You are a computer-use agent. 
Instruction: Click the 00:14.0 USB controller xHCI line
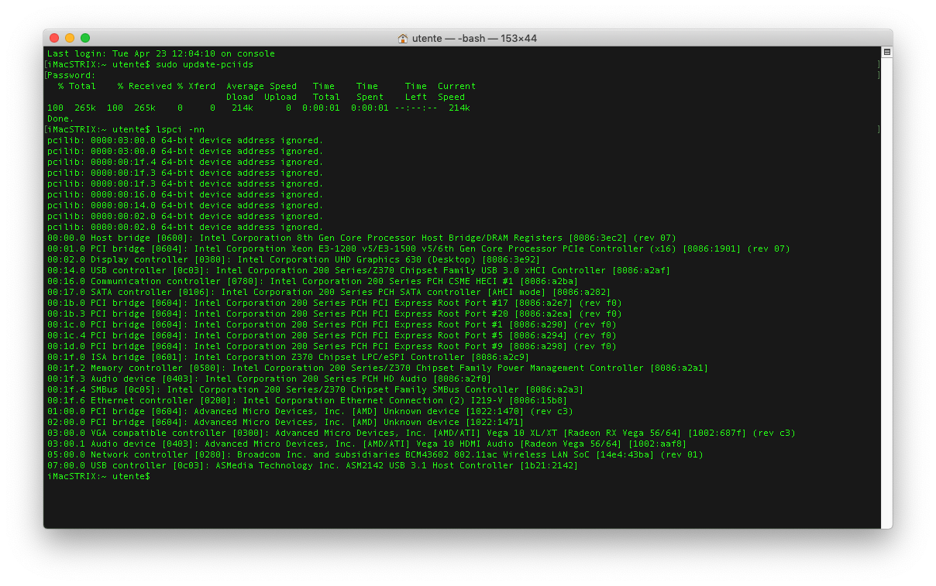pos(359,270)
